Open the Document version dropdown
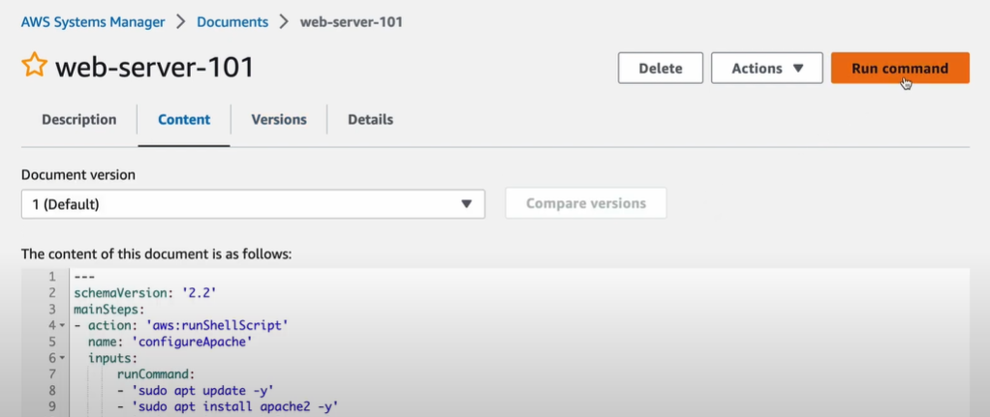Image resolution: width=990 pixels, height=417 pixels. coord(253,204)
